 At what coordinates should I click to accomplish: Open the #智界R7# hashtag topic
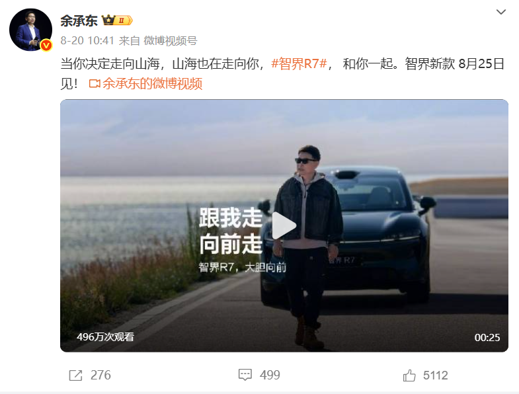tap(299, 63)
